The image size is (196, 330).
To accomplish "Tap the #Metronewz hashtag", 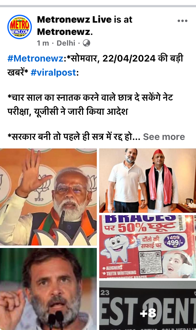I will click(35, 58).
